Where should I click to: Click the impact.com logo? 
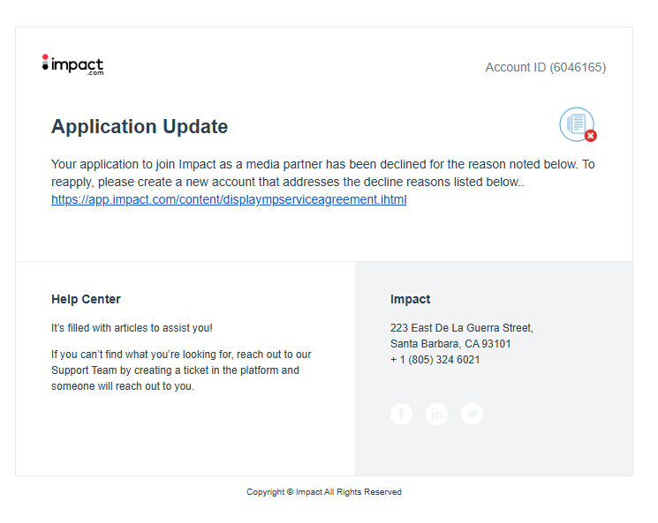(x=72, y=64)
